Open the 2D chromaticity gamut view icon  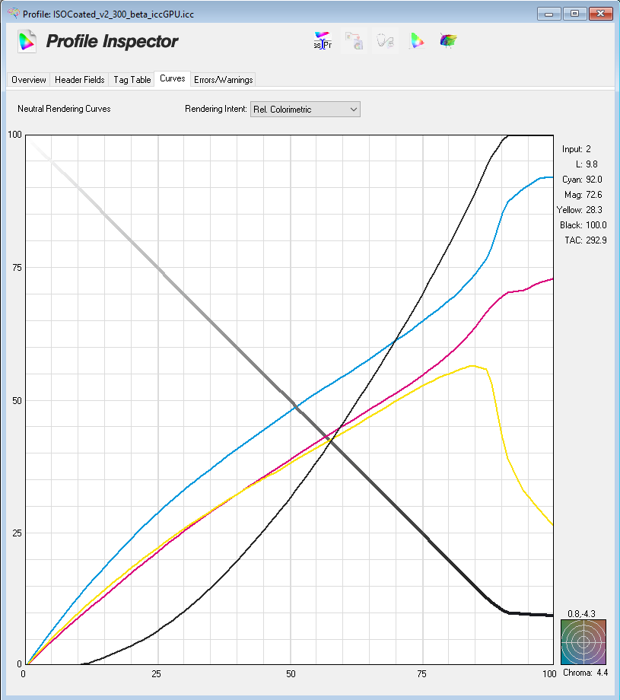point(416,41)
